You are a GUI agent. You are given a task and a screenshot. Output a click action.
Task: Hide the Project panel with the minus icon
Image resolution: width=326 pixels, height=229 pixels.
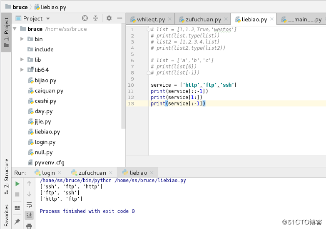119,18
